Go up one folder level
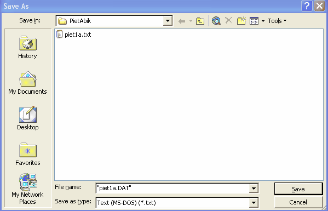Screen dimensions: 328x211 pyautogui.click(x=200, y=21)
